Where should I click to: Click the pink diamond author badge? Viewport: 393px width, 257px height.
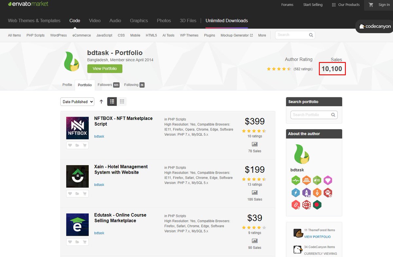[328, 180]
